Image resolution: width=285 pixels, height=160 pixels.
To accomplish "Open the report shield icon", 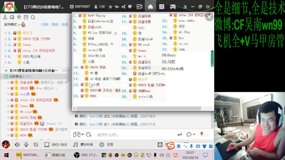I will (x=130, y=7).
